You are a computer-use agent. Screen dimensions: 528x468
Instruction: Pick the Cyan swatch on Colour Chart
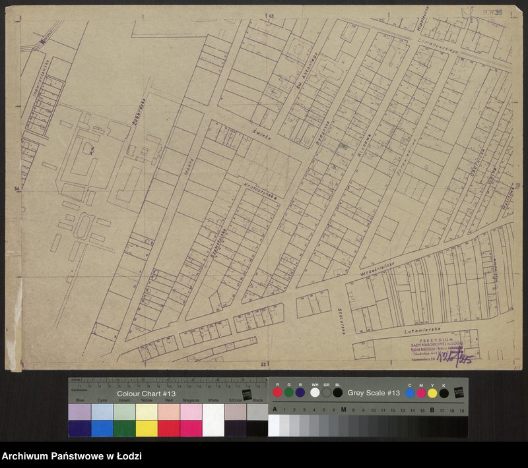click(102, 420)
